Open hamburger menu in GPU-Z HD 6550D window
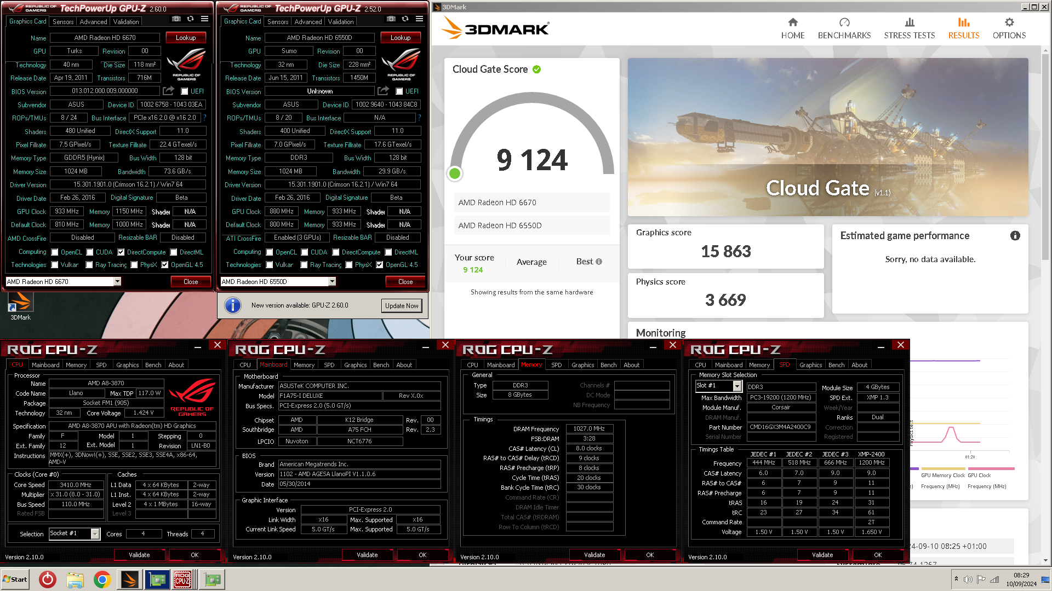The height and width of the screenshot is (591, 1052). [x=419, y=19]
